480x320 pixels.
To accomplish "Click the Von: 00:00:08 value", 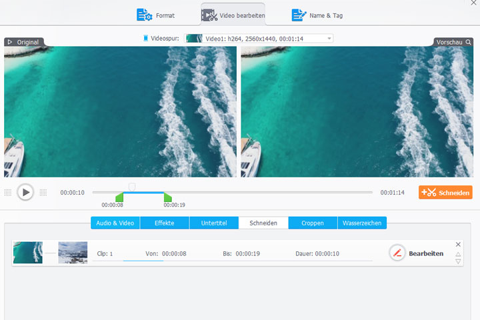I will tap(174, 254).
